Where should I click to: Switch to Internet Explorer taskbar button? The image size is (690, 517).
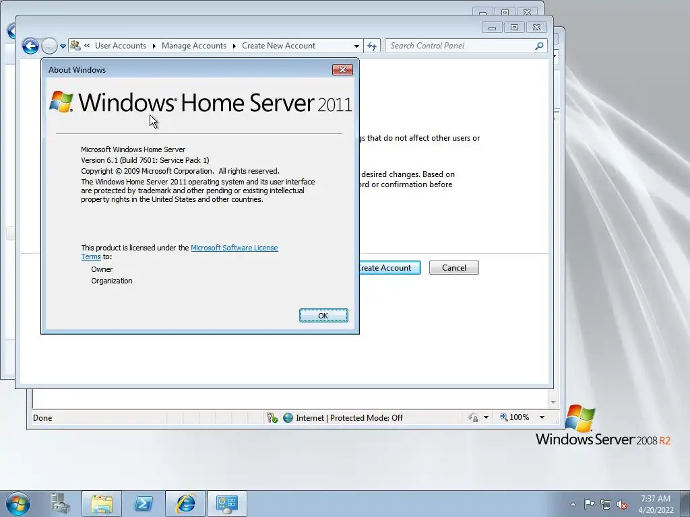point(185,504)
